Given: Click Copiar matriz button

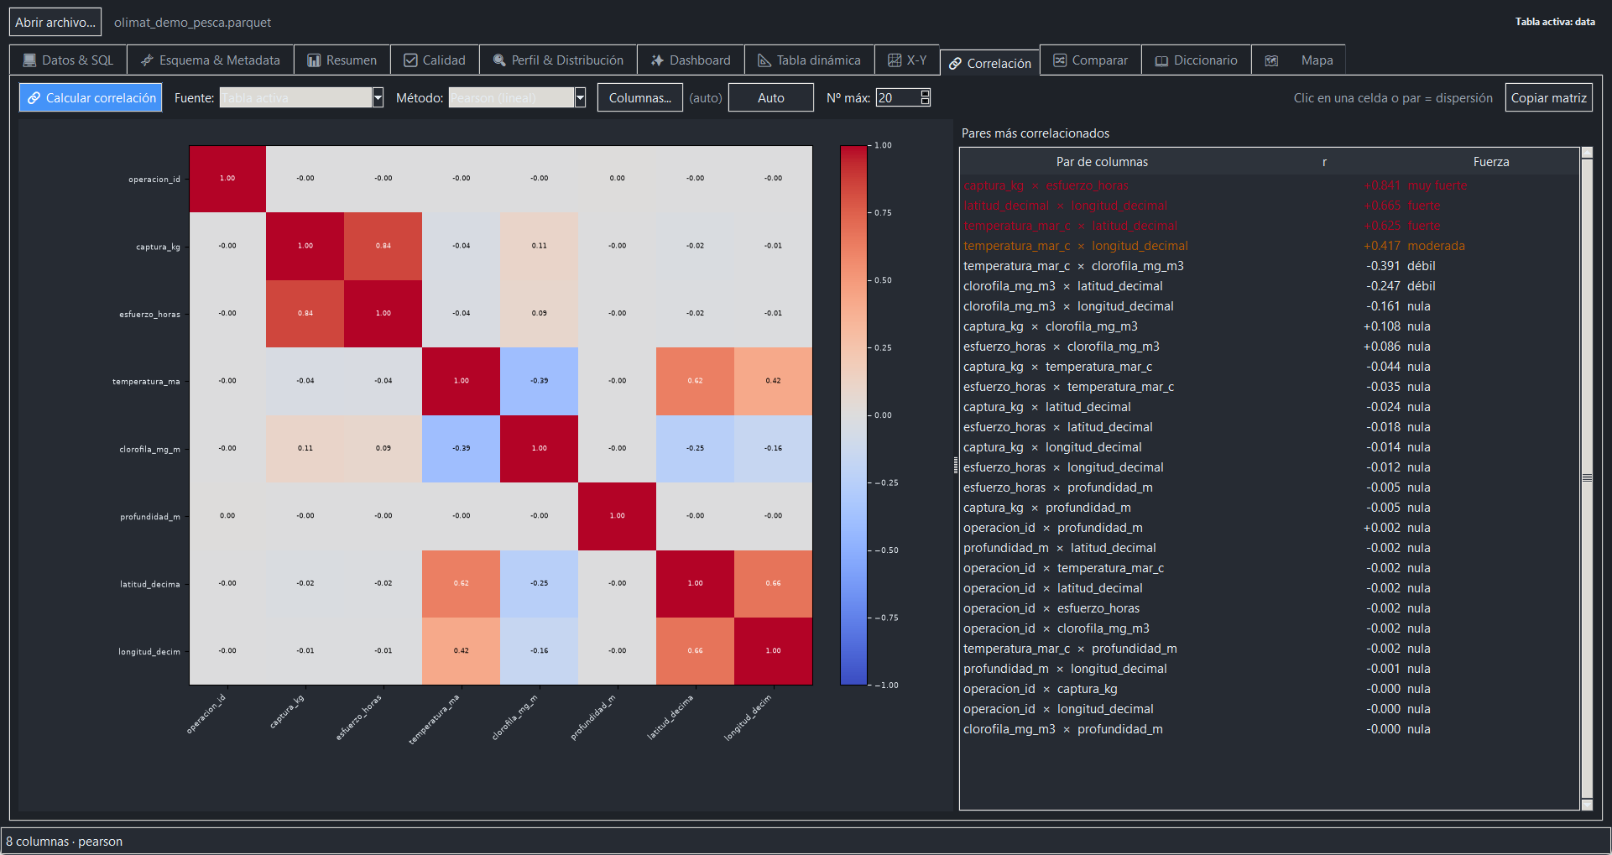Looking at the screenshot, I should pyautogui.click(x=1549, y=98).
